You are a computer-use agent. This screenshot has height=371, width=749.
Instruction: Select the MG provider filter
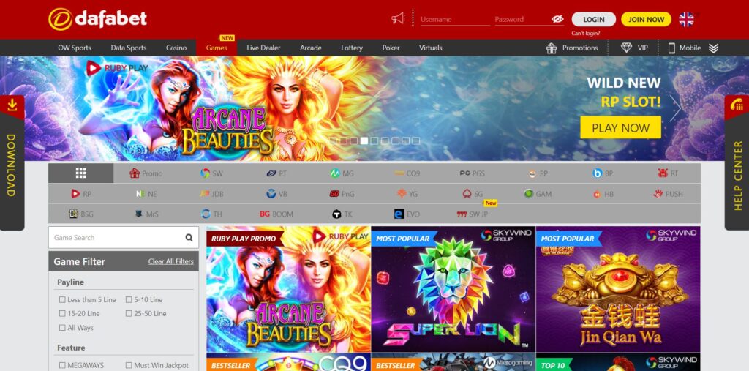click(342, 173)
